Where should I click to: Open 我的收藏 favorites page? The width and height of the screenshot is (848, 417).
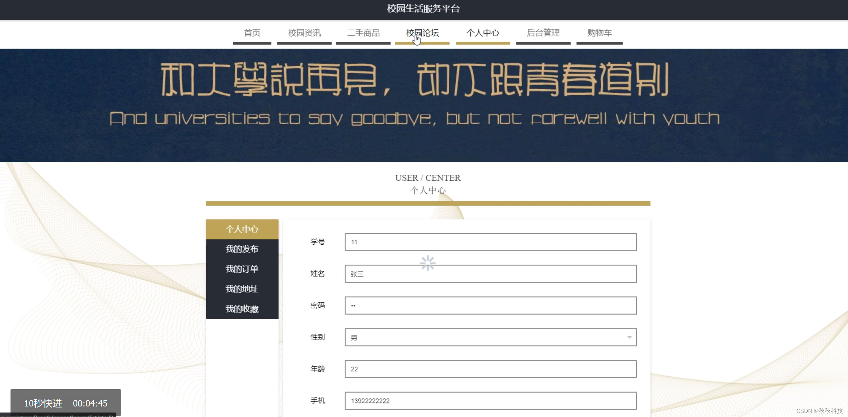pyautogui.click(x=242, y=309)
